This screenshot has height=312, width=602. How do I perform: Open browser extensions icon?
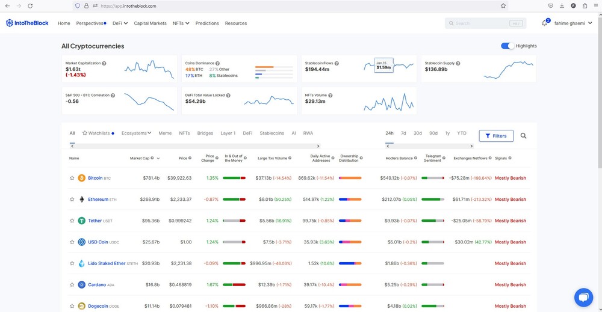tap(585, 6)
